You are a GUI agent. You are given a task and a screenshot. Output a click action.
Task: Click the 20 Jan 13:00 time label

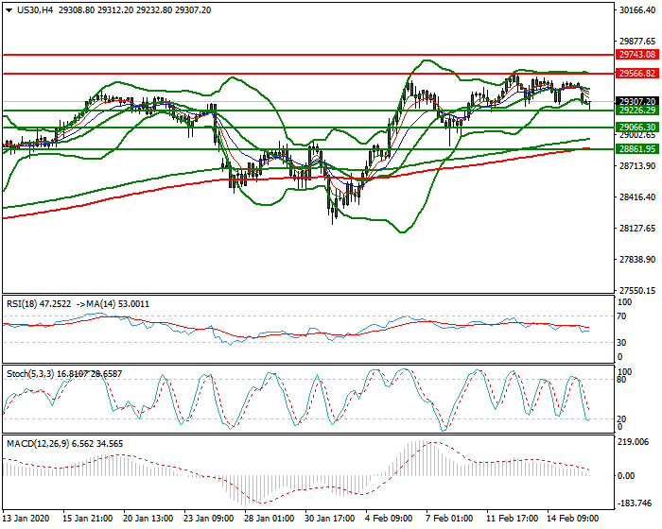coord(148,519)
